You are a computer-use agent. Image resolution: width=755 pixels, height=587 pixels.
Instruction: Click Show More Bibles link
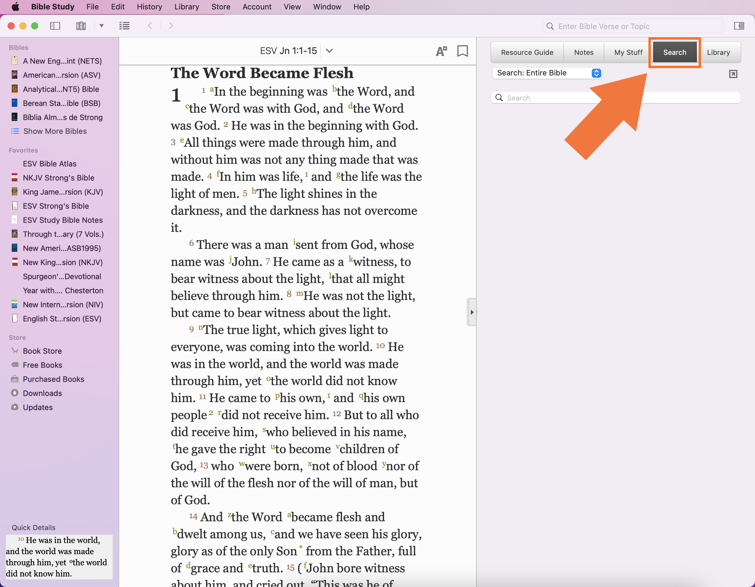[x=55, y=131]
